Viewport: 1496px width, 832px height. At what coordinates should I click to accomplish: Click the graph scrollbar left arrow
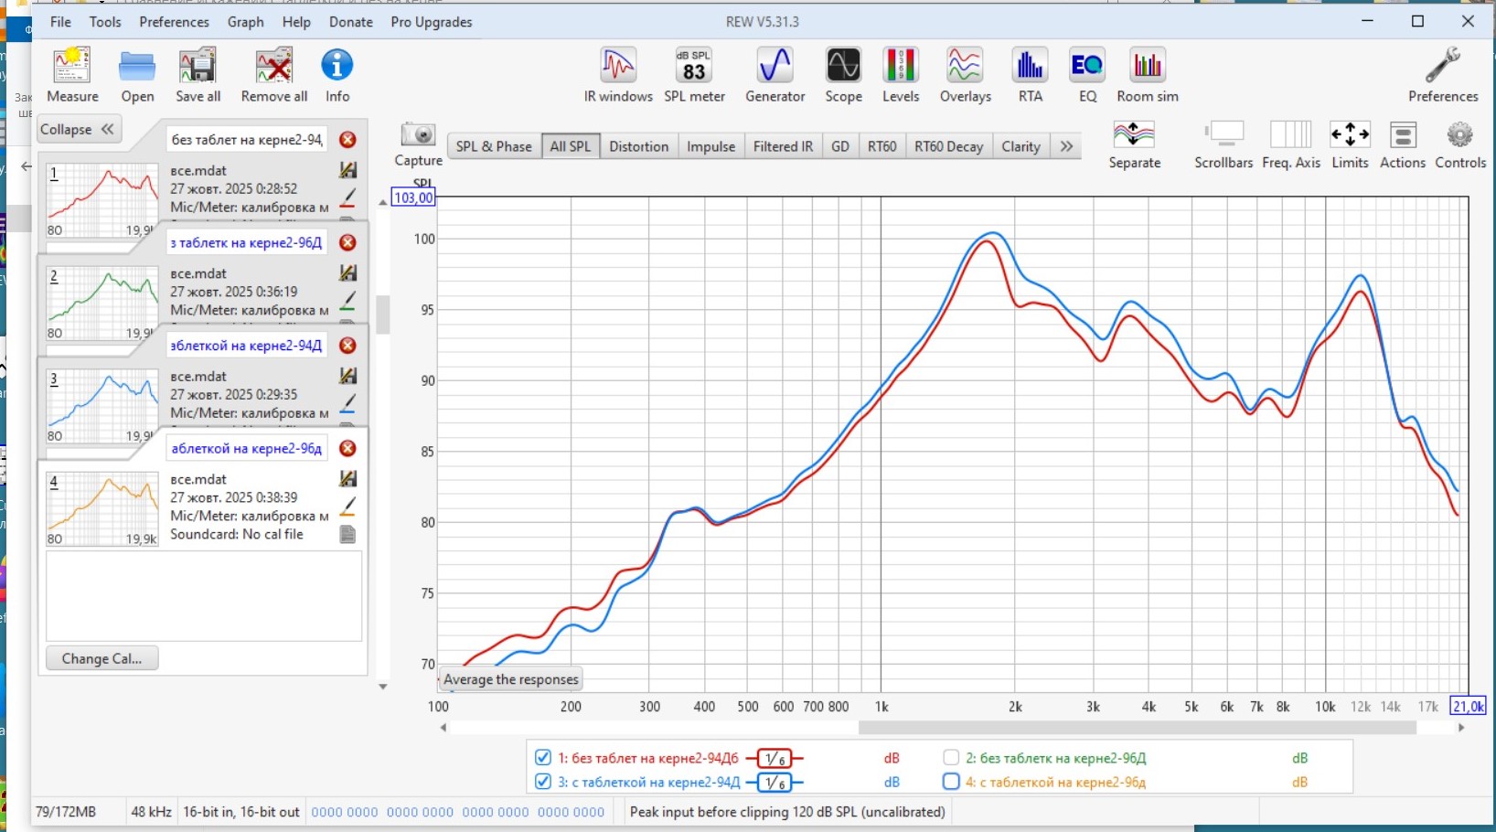(x=443, y=728)
